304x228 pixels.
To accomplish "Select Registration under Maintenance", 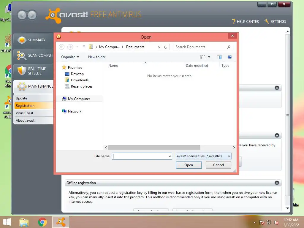I will click(x=34, y=106).
